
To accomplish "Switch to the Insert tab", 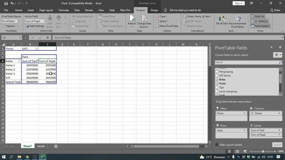I will coord(31,10).
